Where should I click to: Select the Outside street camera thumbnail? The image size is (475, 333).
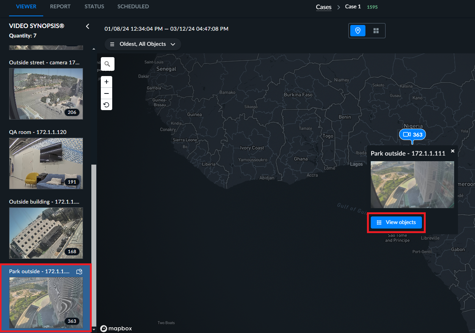pos(46,94)
